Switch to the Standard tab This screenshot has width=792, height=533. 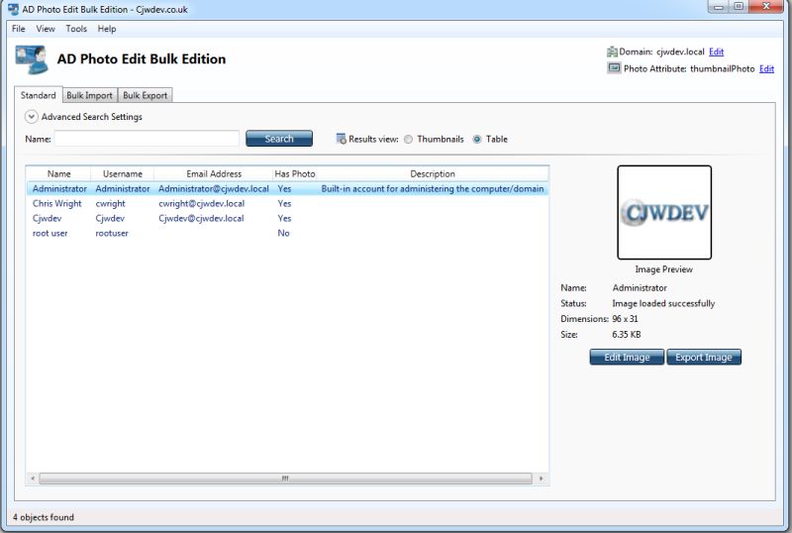pyautogui.click(x=39, y=95)
